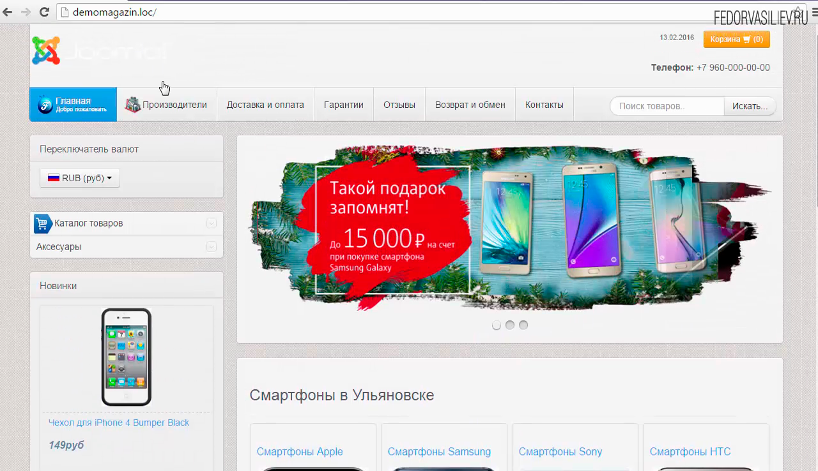Click the browser back arrow
The height and width of the screenshot is (471, 818).
tap(8, 12)
